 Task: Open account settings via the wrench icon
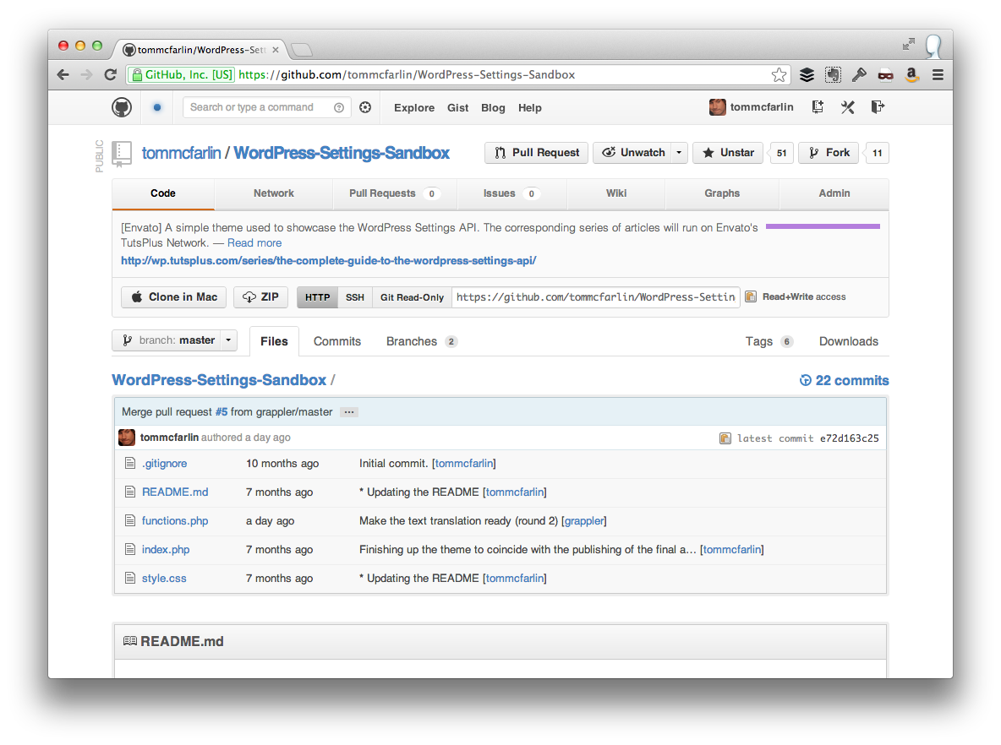tap(847, 107)
